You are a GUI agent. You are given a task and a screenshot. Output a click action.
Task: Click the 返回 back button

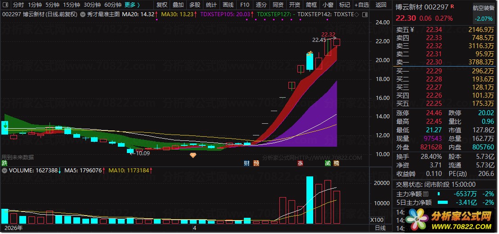coord(381,5)
